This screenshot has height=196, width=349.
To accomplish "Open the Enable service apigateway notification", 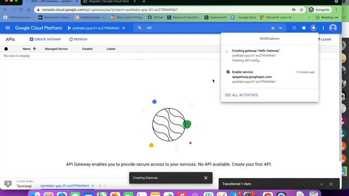I will click(269, 77).
